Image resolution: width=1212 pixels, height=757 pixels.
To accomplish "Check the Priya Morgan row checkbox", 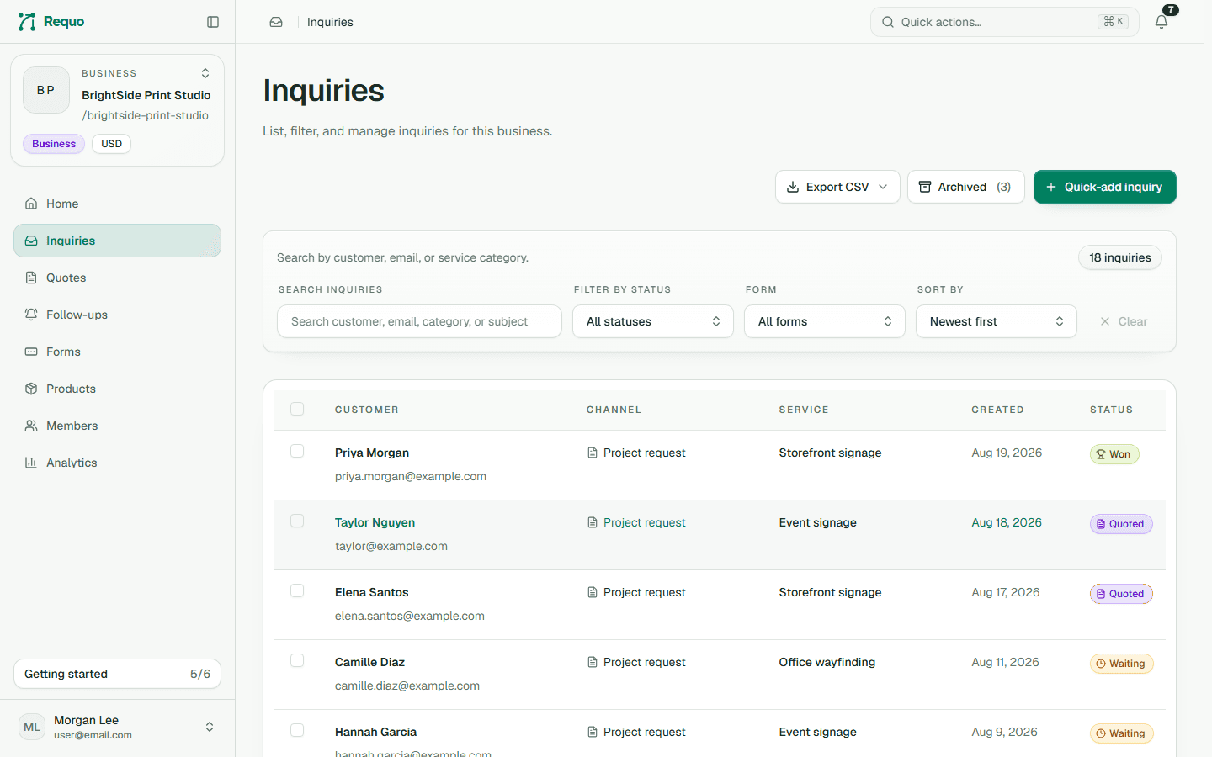I will click(x=297, y=451).
